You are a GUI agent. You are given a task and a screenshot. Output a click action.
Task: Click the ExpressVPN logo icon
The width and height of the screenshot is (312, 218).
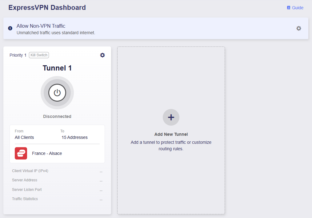21,153
